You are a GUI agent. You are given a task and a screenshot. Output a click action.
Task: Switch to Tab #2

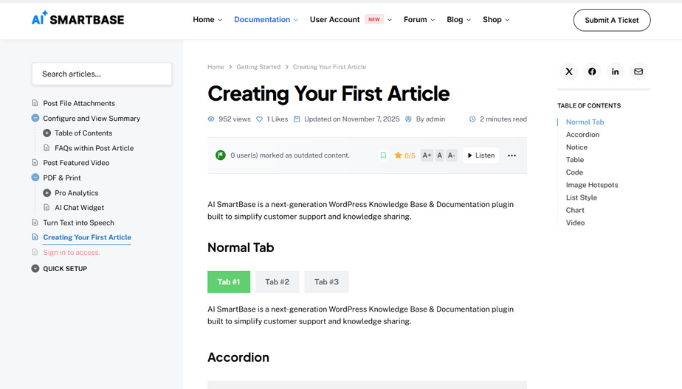coord(278,282)
